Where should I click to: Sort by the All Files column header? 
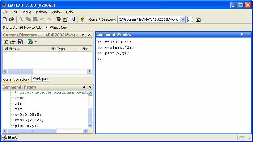tap(26, 49)
